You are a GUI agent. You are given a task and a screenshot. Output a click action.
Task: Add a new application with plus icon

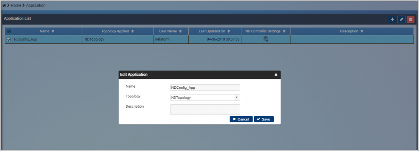[x=392, y=19]
